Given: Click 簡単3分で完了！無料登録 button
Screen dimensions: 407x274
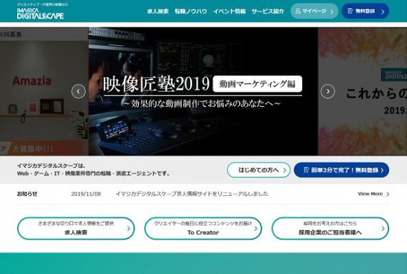Looking at the screenshot, I should coord(341,170).
